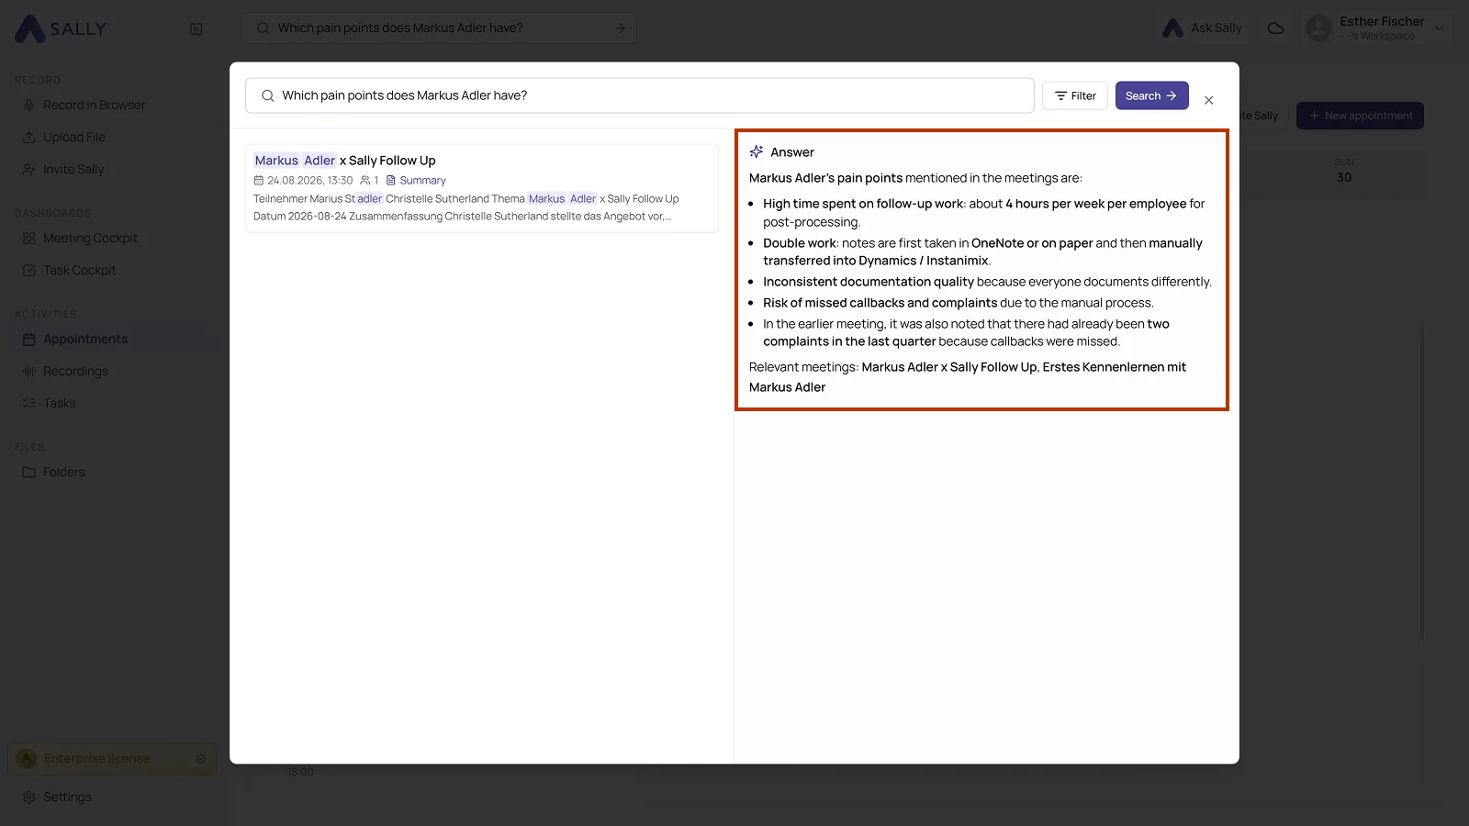
Task: Click the Sally logo in the sidebar
Action: (61, 28)
